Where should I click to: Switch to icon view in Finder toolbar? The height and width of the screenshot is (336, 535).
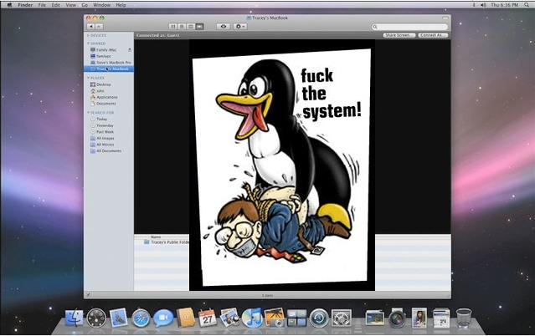[x=173, y=26]
